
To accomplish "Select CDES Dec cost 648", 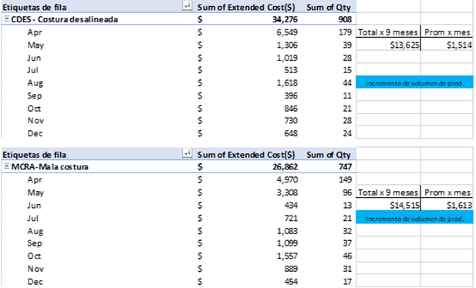I will (291, 133).
